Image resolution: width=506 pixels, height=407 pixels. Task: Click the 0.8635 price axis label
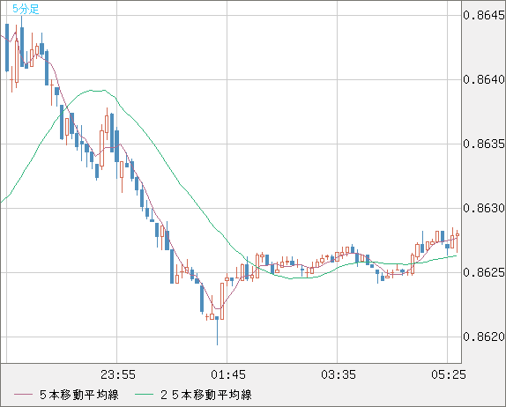point(483,144)
